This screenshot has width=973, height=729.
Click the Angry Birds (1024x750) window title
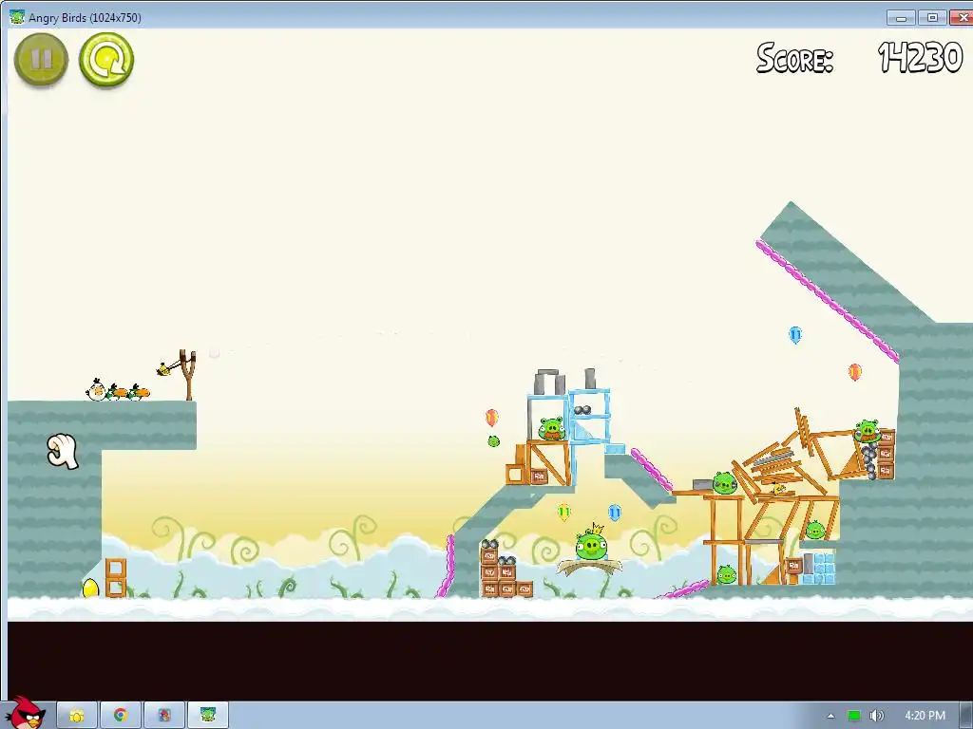coord(85,17)
